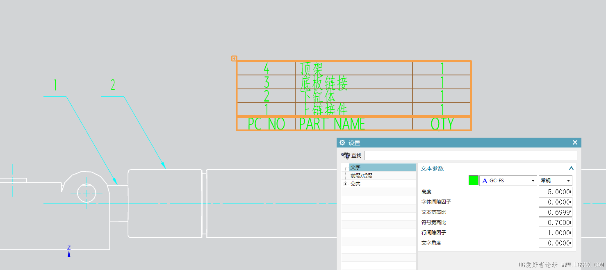The image size is (606, 270).
Task: Click the 高度 value field
Action: [556, 192]
